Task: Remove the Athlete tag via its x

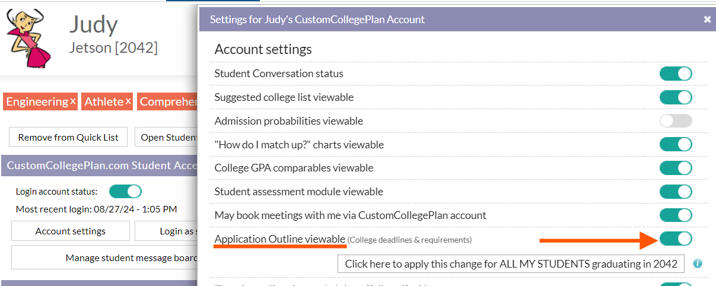Action: [128, 101]
